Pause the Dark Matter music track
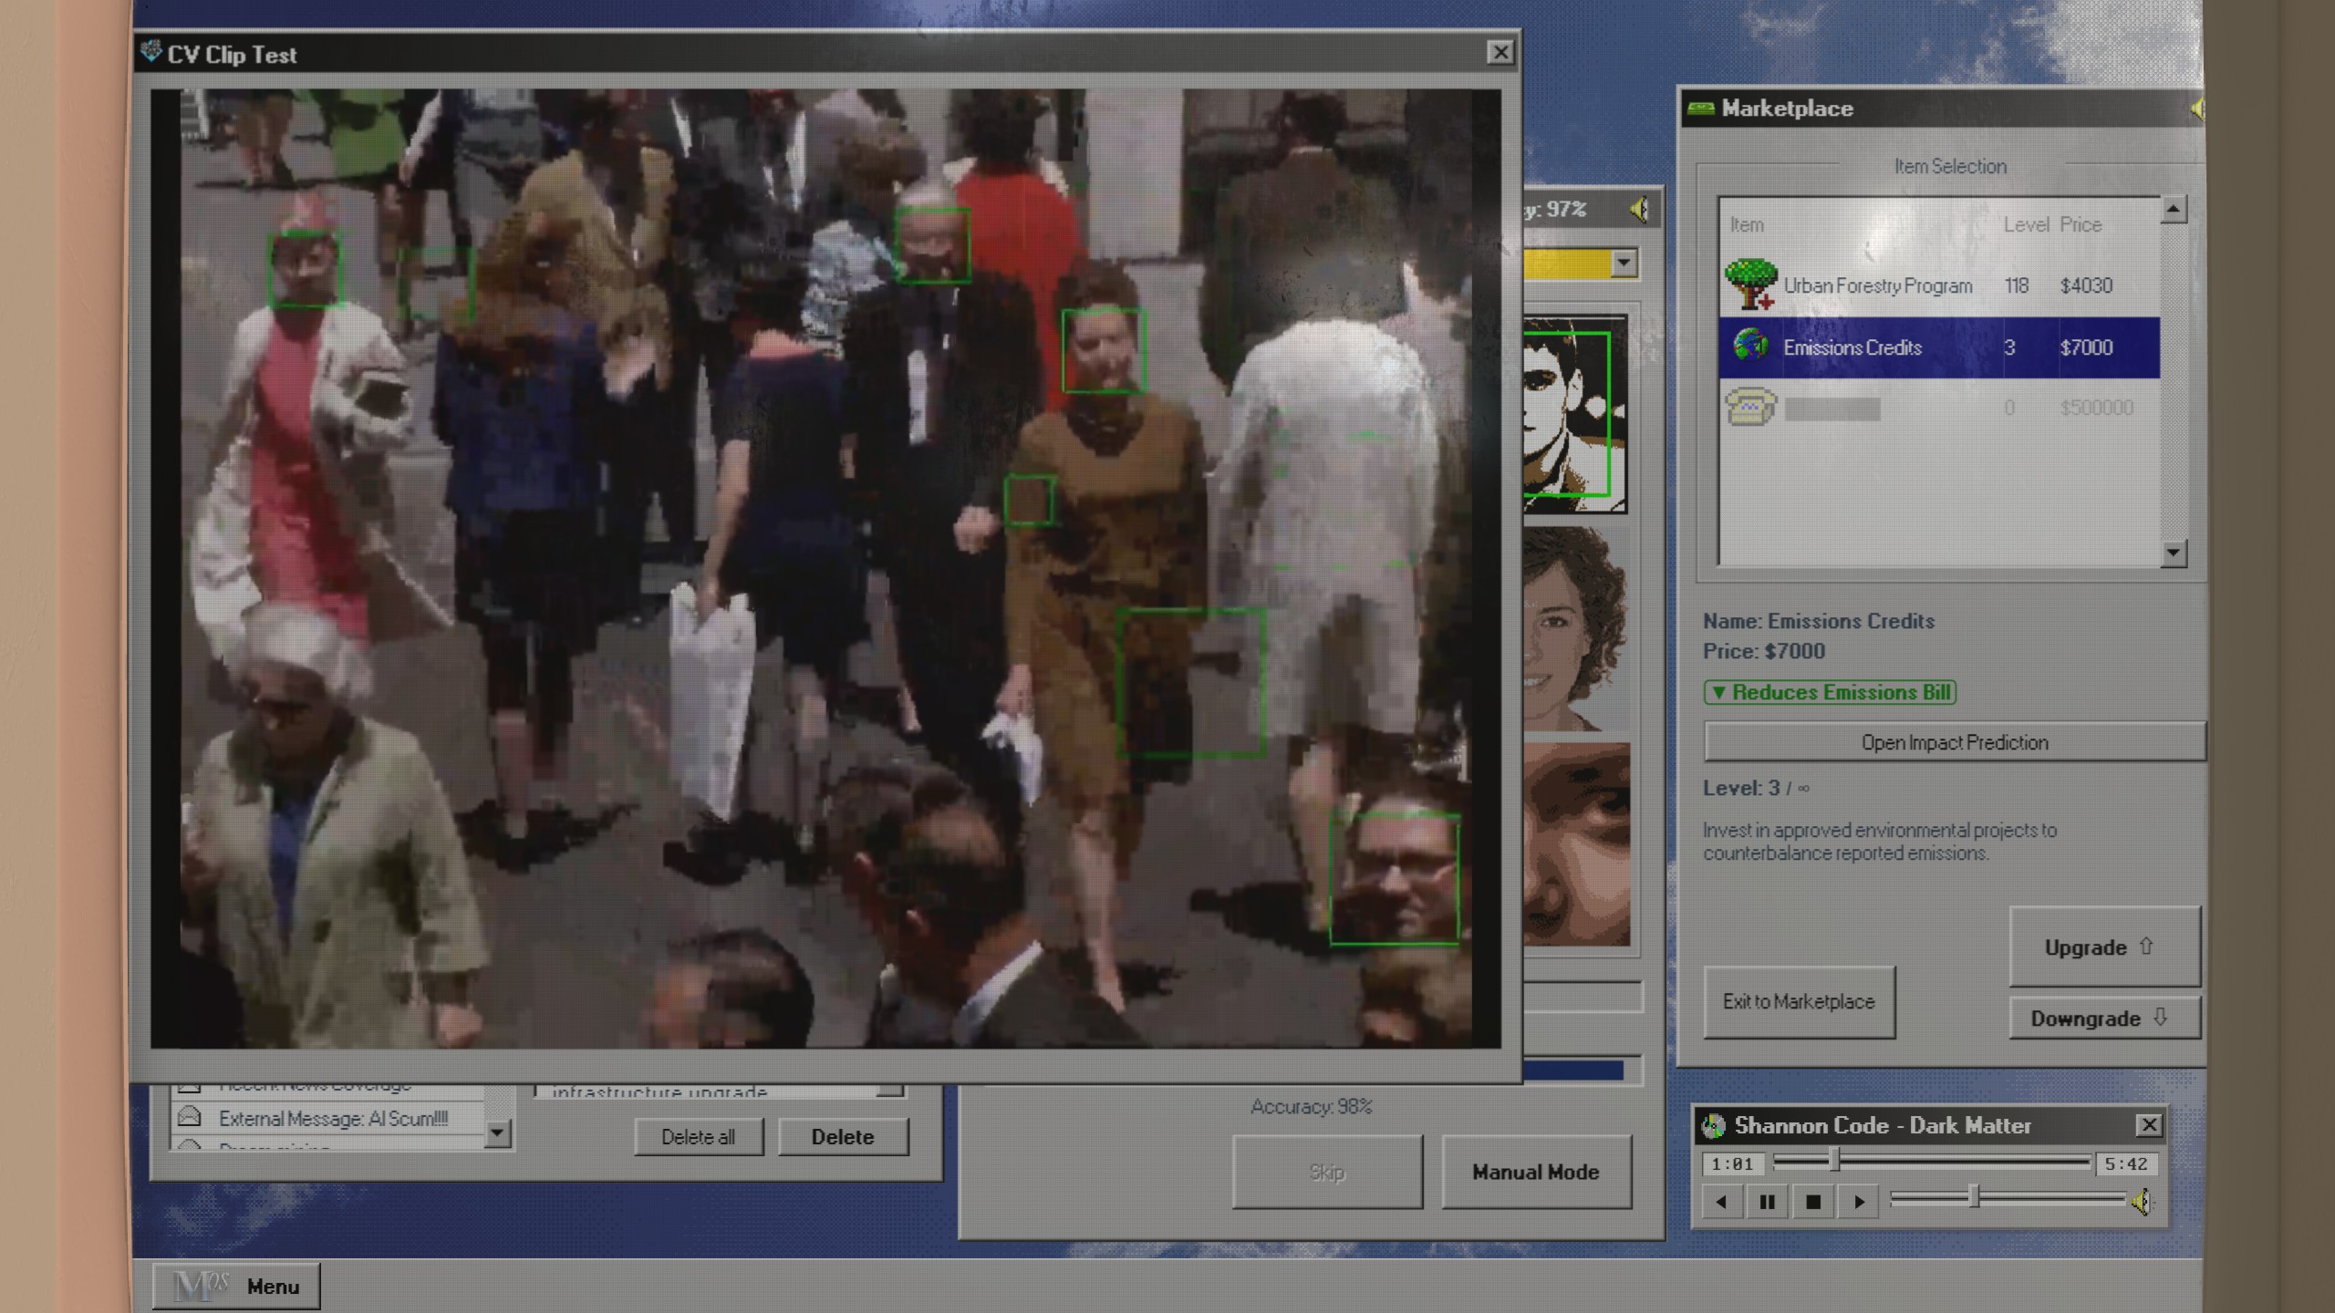This screenshot has height=1313, width=2335. [1767, 1202]
